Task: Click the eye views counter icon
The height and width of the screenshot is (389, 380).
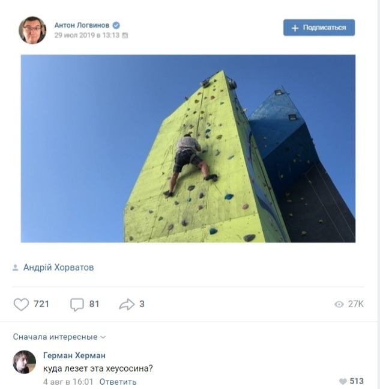Action: pyautogui.click(x=339, y=304)
